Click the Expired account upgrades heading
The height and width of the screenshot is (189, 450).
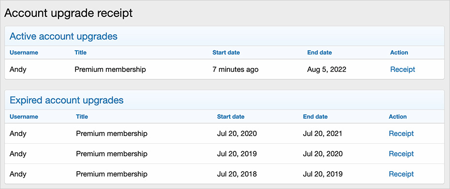pos(67,100)
